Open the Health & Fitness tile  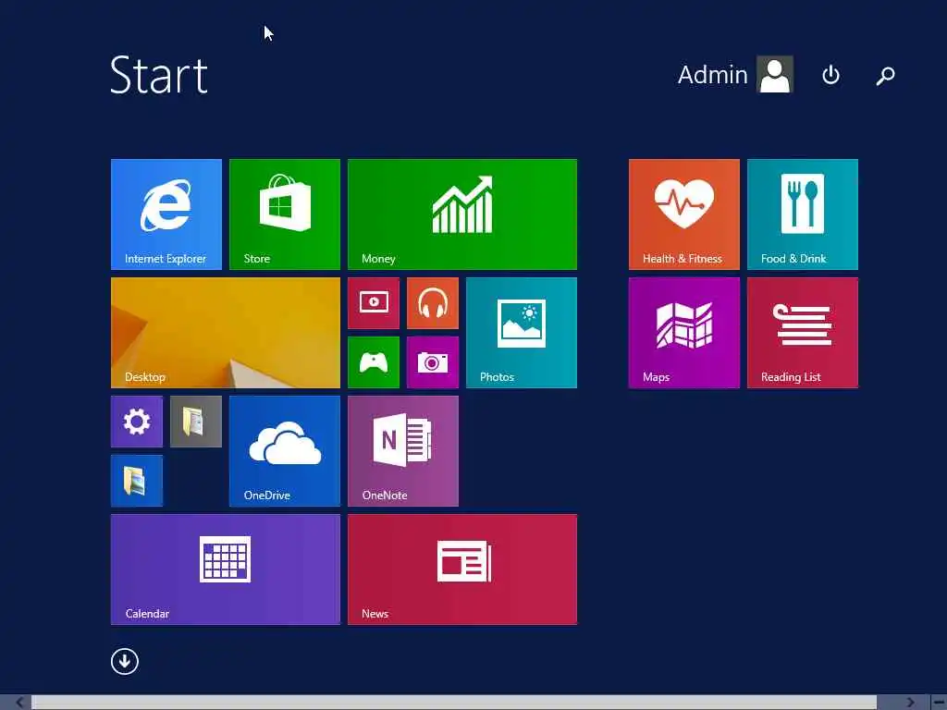point(683,214)
